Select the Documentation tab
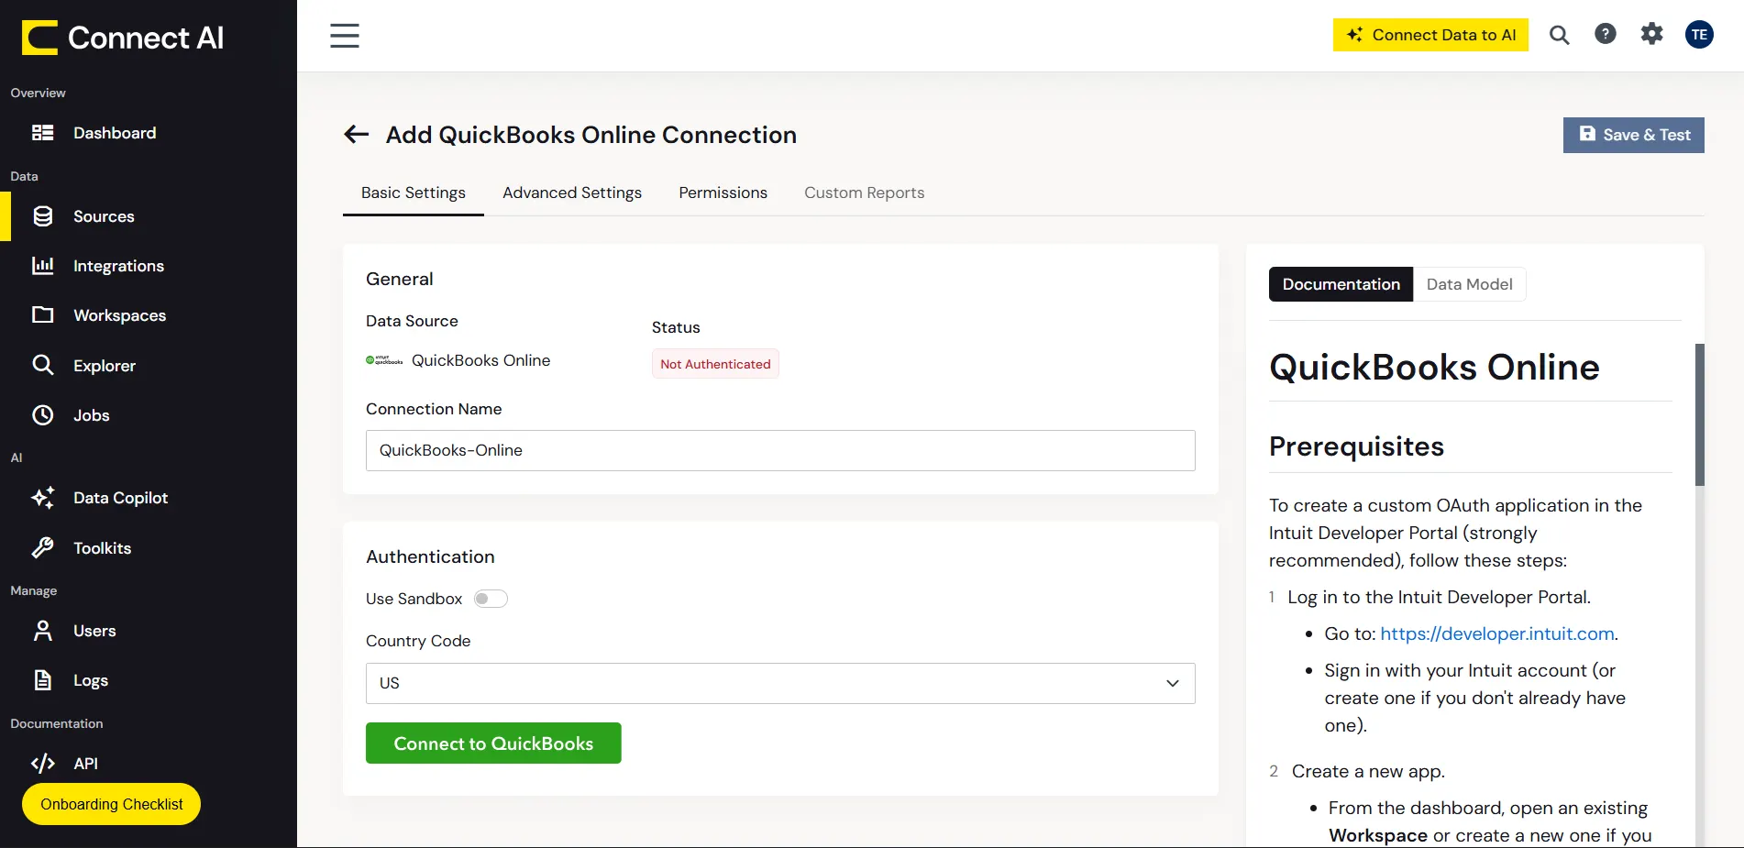The width and height of the screenshot is (1744, 848). 1341,284
